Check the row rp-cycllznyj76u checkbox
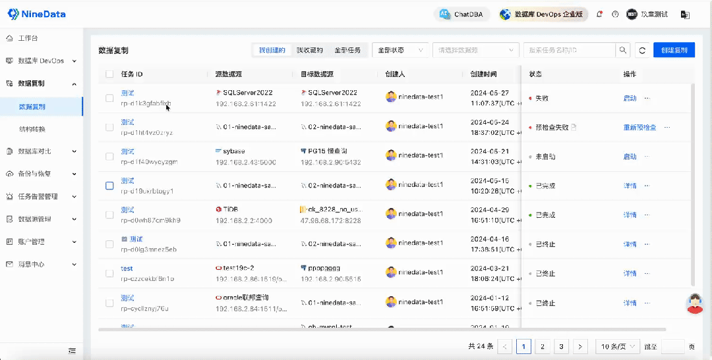The width and height of the screenshot is (712, 360). pos(109,303)
